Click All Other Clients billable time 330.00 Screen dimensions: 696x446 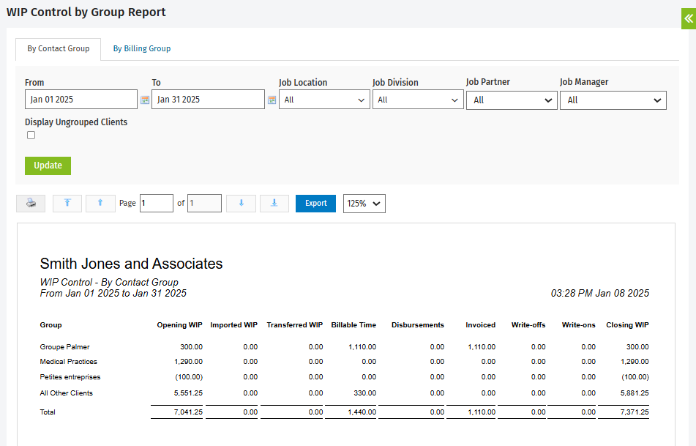(365, 393)
